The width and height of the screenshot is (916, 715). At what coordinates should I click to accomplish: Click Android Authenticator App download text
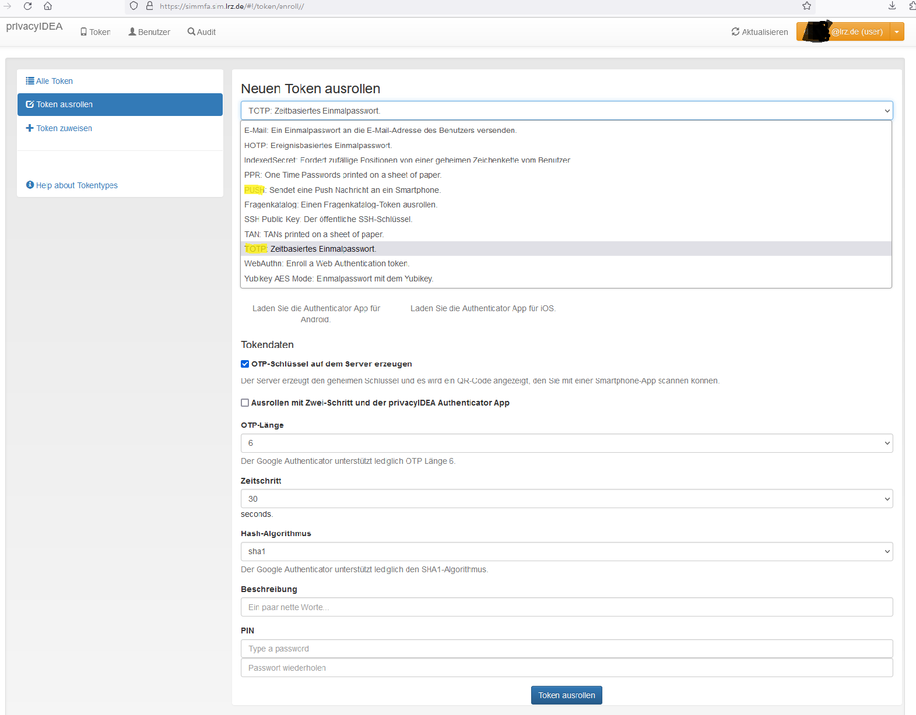(x=316, y=314)
